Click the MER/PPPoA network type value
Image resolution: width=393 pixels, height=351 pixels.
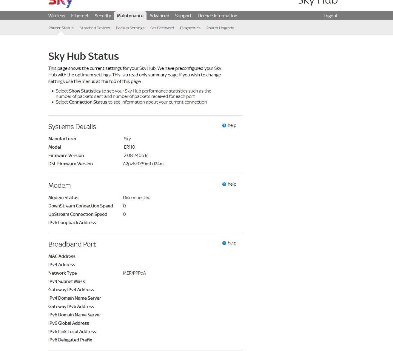click(x=134, y=273)
